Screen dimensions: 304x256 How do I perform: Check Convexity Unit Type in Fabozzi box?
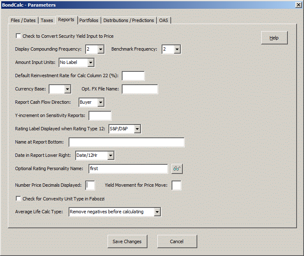click(18, 198)
